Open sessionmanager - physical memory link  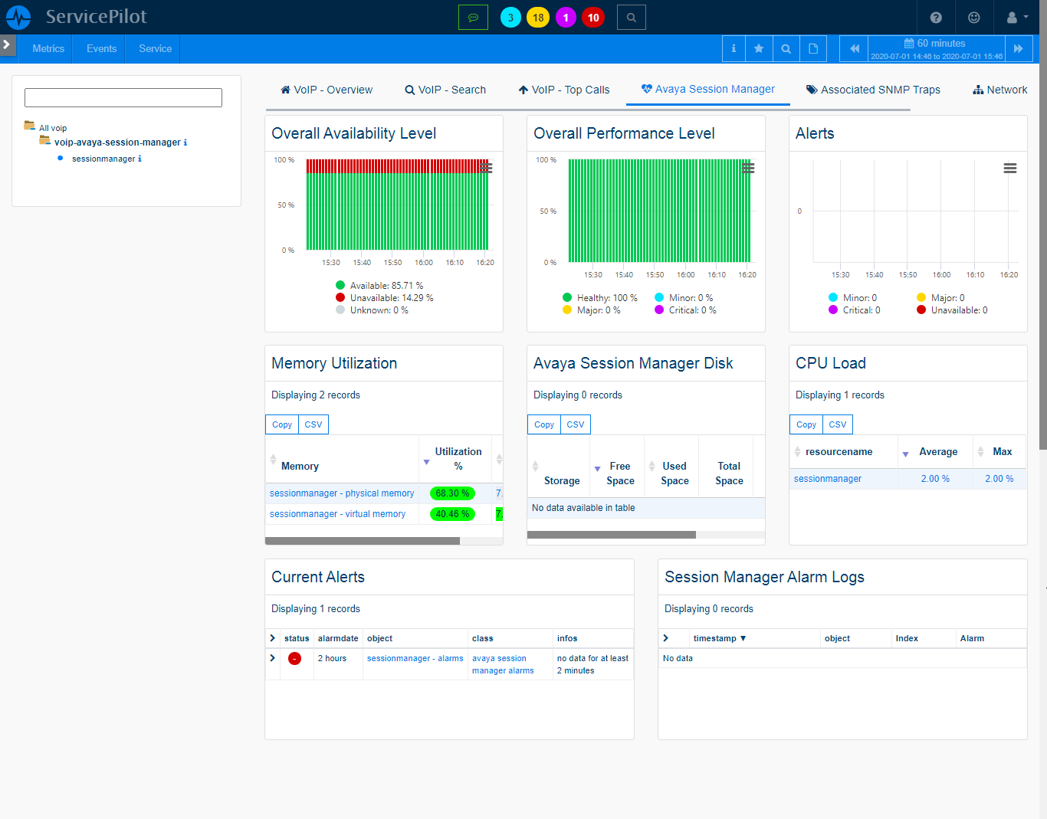342,493
